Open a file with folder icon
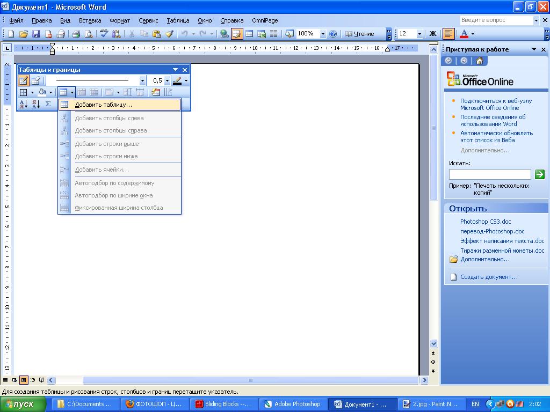The width and height of the screenshot is (550, 412). point(24,34)
